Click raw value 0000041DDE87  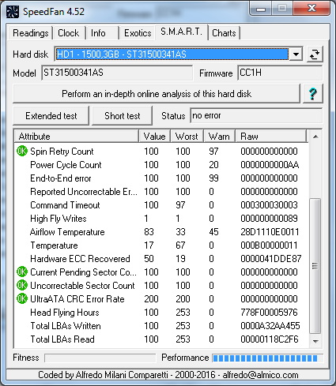point(270,259)
